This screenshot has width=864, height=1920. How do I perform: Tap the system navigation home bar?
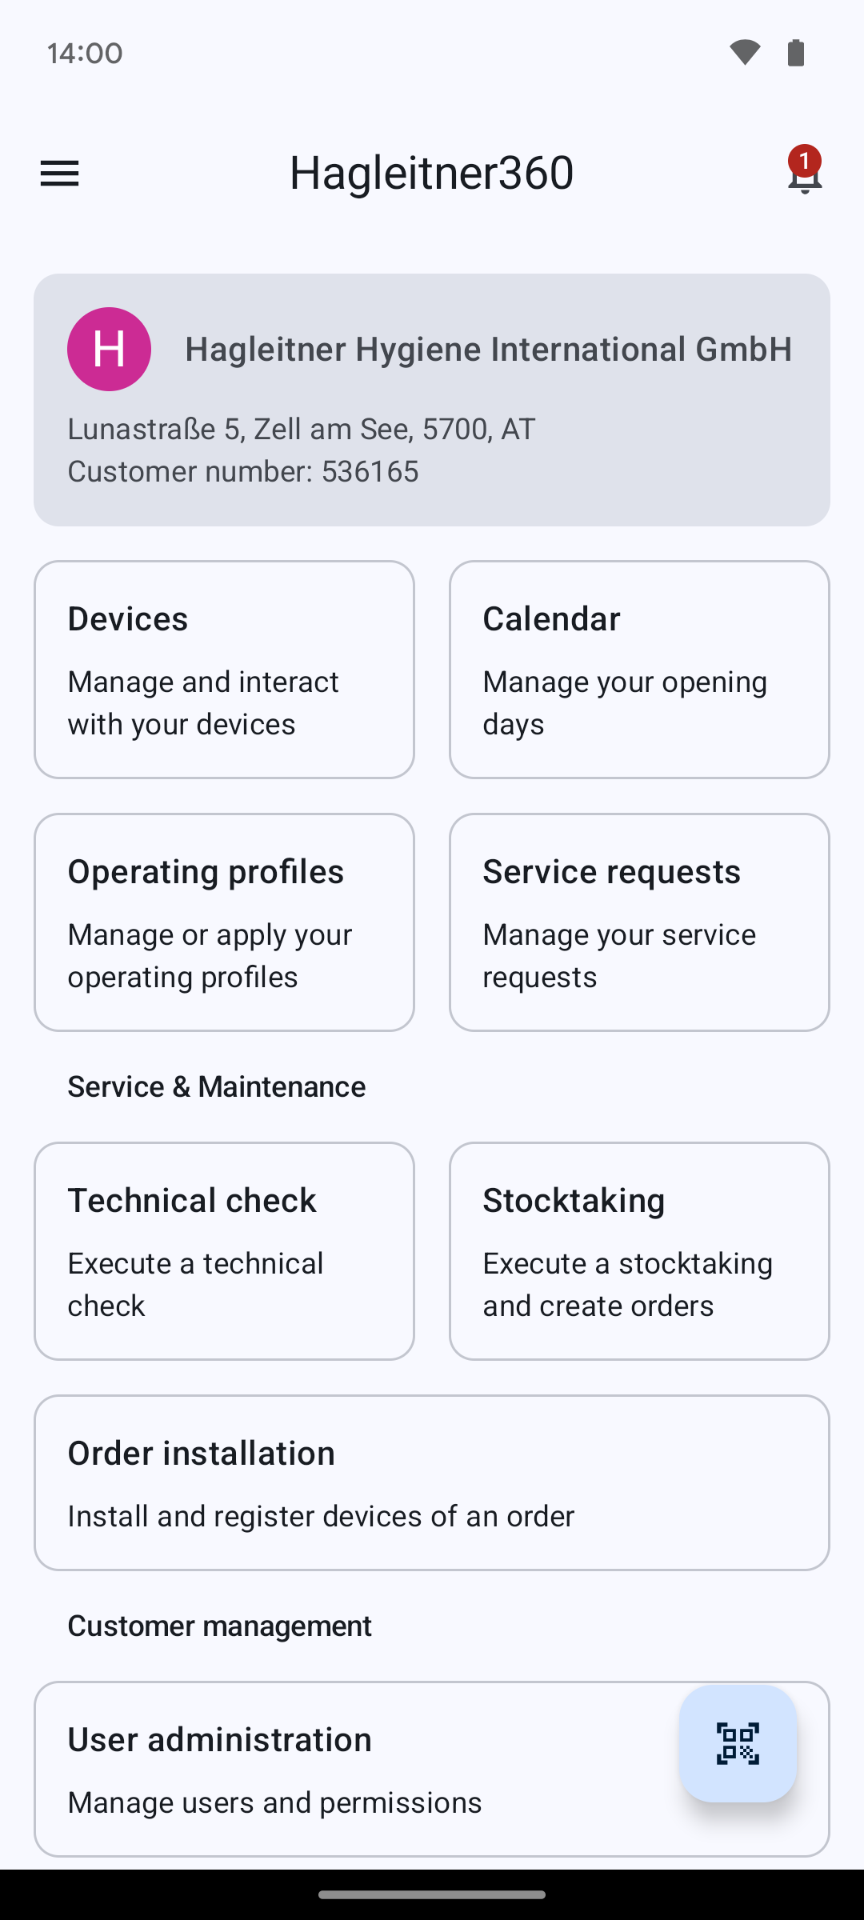click(432, 1894)
